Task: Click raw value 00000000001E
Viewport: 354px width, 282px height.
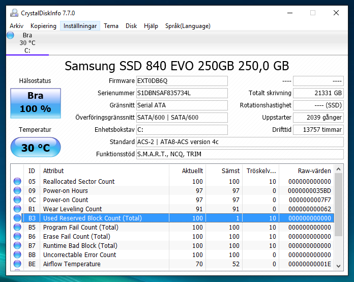Action: point(310,264)
